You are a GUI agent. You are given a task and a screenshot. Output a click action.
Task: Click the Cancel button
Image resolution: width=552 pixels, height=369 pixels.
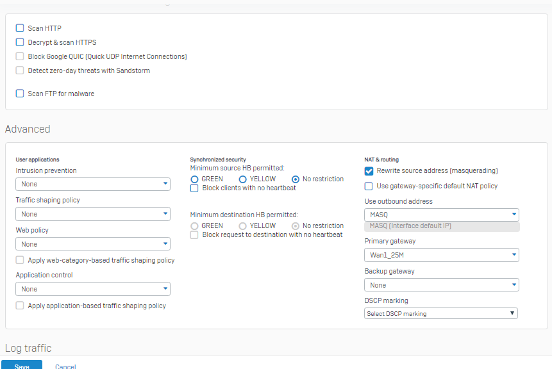click(x=65, y=366)
